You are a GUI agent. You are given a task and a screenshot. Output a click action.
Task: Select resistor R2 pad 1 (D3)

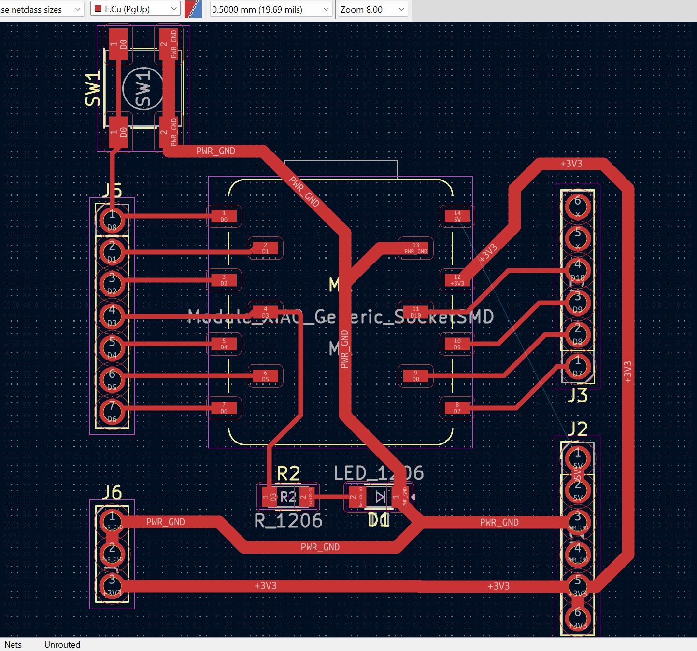(x=270, y=497)
